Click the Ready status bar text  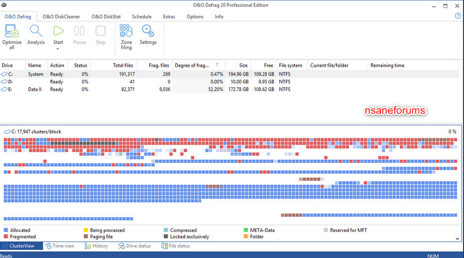click(x=6, y=256)
